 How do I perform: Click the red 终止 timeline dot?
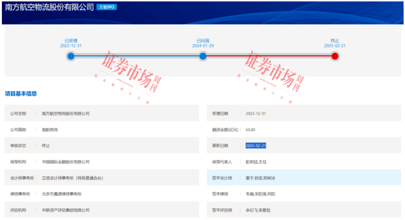(335, 56)
